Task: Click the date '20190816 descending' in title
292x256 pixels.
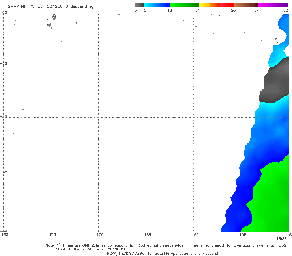Action: point(70,7)
